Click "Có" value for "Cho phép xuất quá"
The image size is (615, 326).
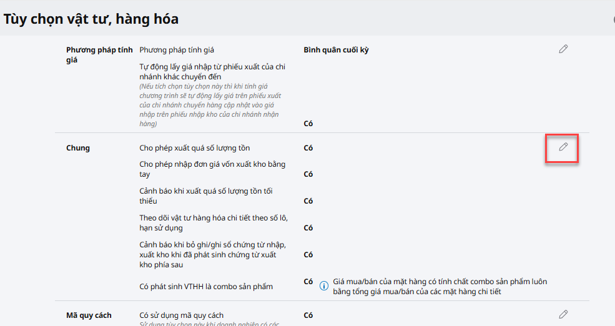tap(308, 148)
